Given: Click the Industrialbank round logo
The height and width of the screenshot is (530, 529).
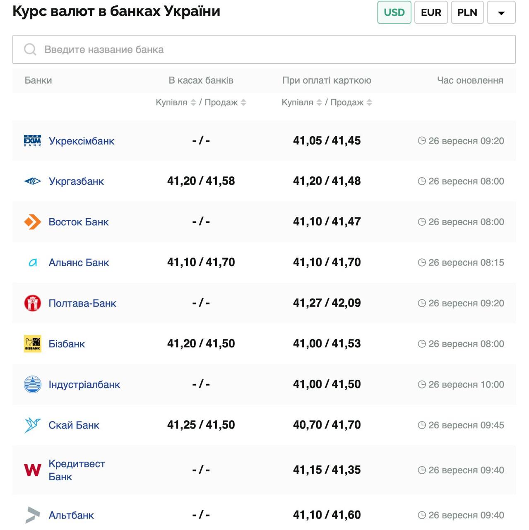Looking at the screenshot, I should [32, 384].
